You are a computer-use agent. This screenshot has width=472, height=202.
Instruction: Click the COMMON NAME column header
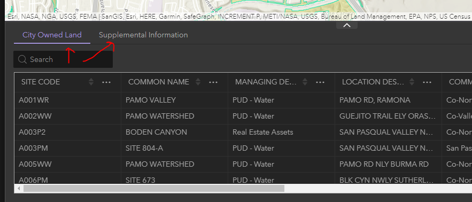159,82
